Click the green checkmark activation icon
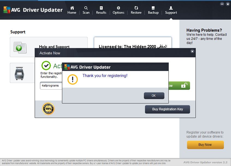Viewport: 231px width, 166px height. [46, 66]
